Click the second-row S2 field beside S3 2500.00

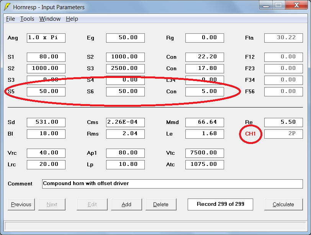coord(46,69)
